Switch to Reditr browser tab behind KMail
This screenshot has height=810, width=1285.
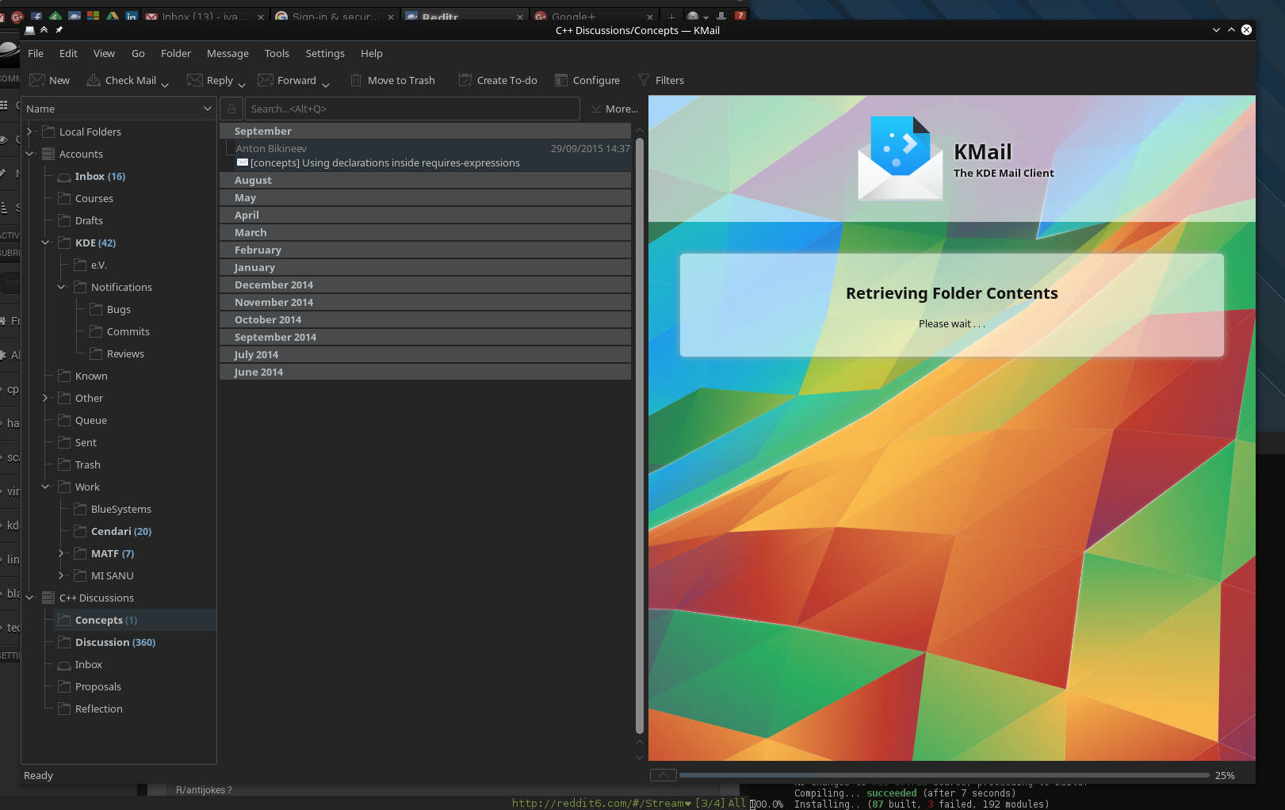(464, 16)
